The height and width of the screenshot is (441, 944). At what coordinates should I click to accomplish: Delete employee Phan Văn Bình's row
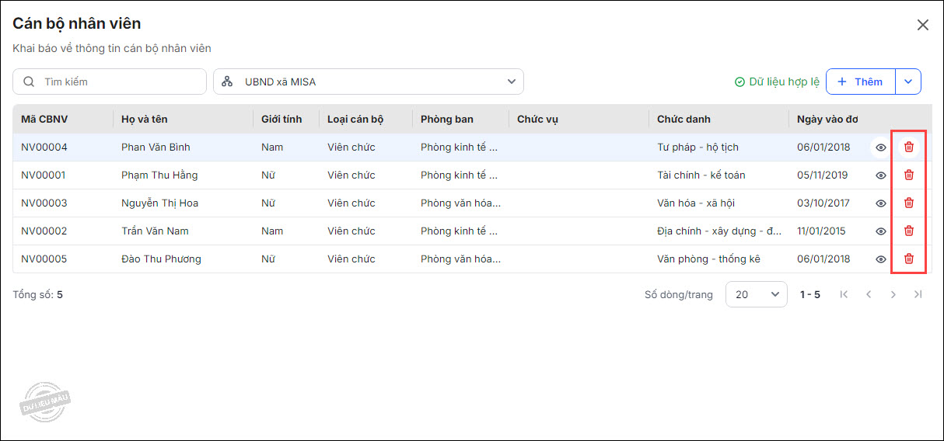(908, 147)
